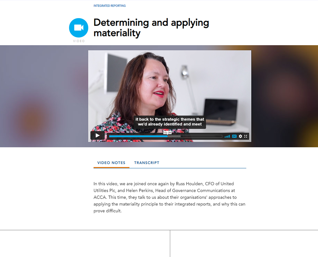Toggle closed captions with the CC icon
Screen dimensions: 318x257
[234, 136]
